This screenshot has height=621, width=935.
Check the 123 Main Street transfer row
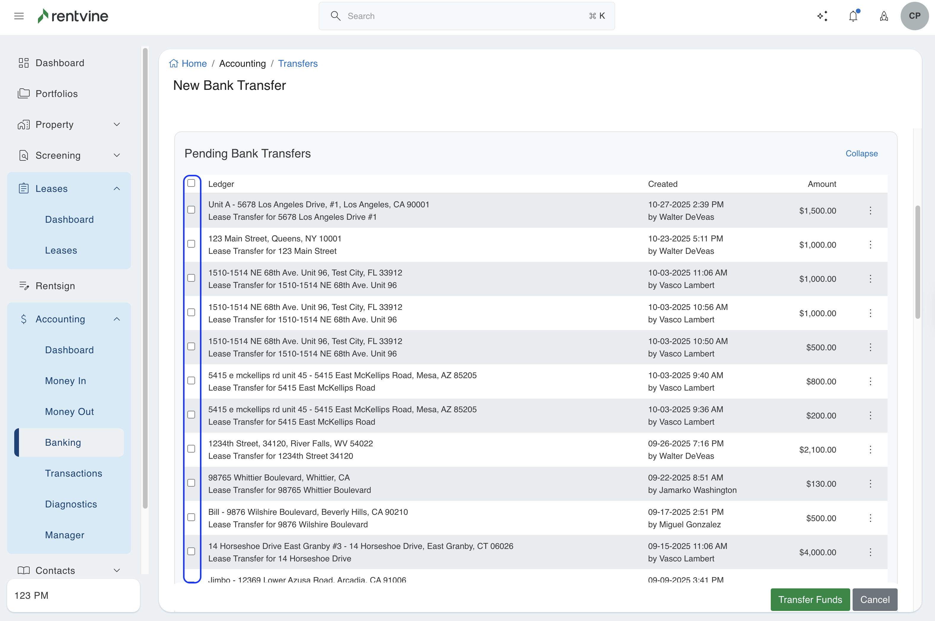191,244
